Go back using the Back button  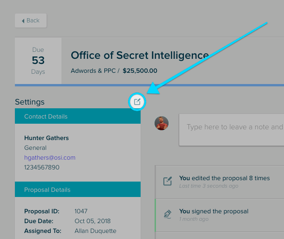tap(31, 21)
